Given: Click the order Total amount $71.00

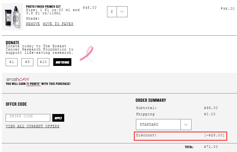Looking at the screenshot, I should 211,147.
